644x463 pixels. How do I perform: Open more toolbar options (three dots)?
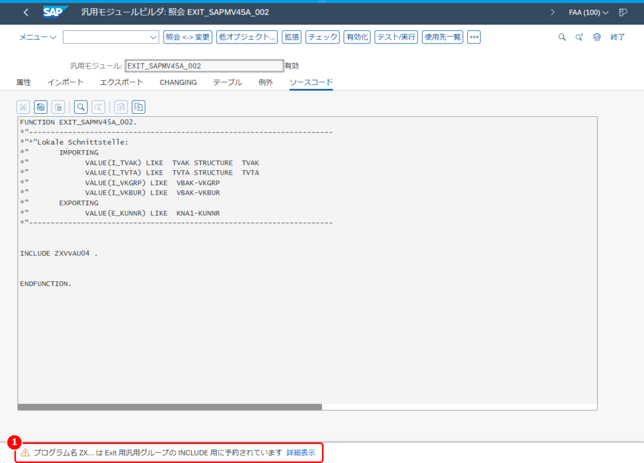click(x=474, y=37)
